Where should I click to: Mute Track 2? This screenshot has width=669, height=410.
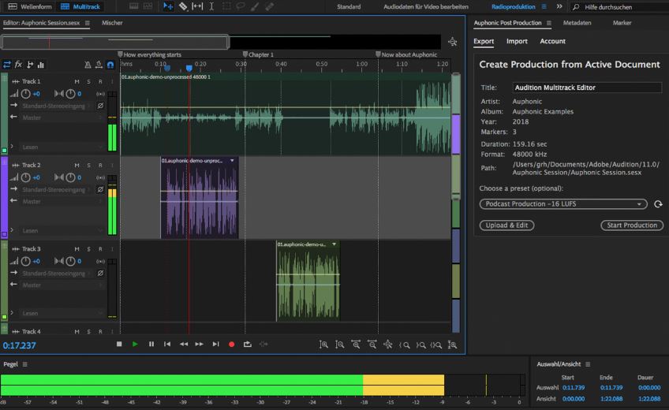77,165
